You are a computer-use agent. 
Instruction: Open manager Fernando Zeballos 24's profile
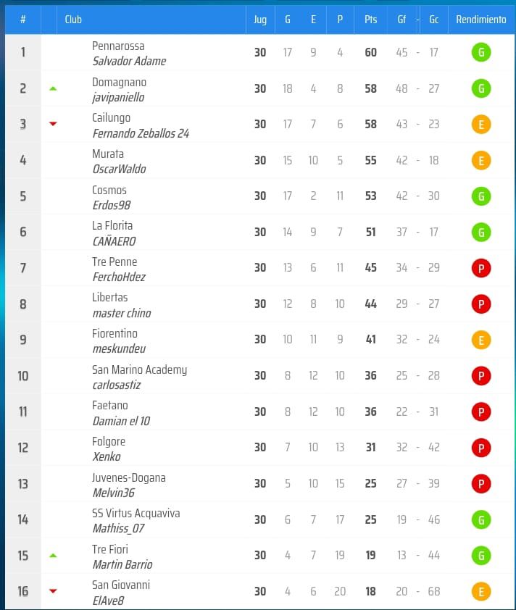tap(141, 133)
